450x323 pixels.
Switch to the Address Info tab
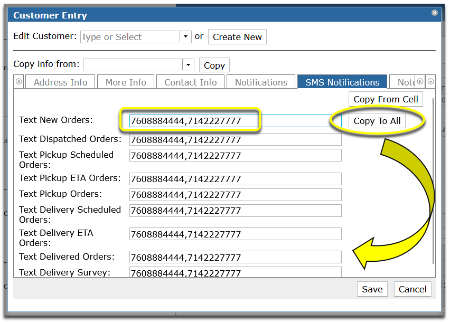tap(60, 82)
